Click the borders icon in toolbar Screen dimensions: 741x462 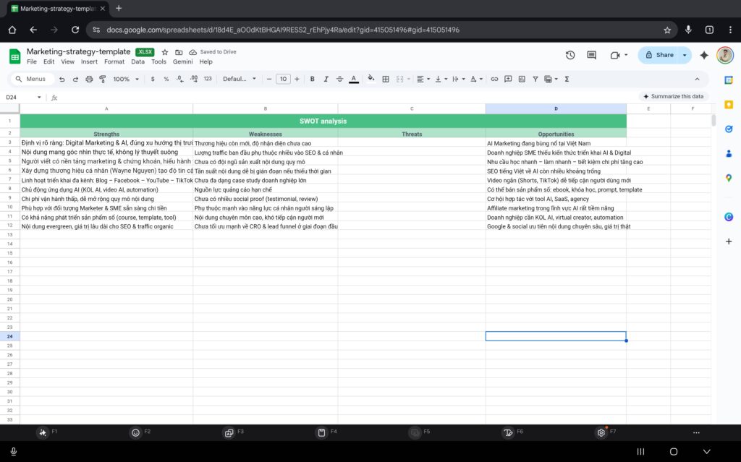point(386,79)
